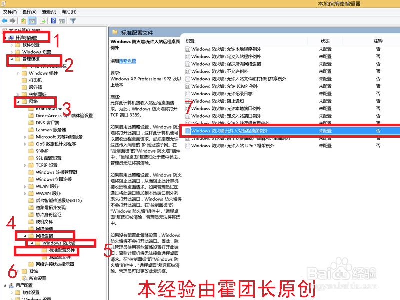Select policy 允许入站远程桌面例外
Screen dimensions: 400x300
point(229,131)
